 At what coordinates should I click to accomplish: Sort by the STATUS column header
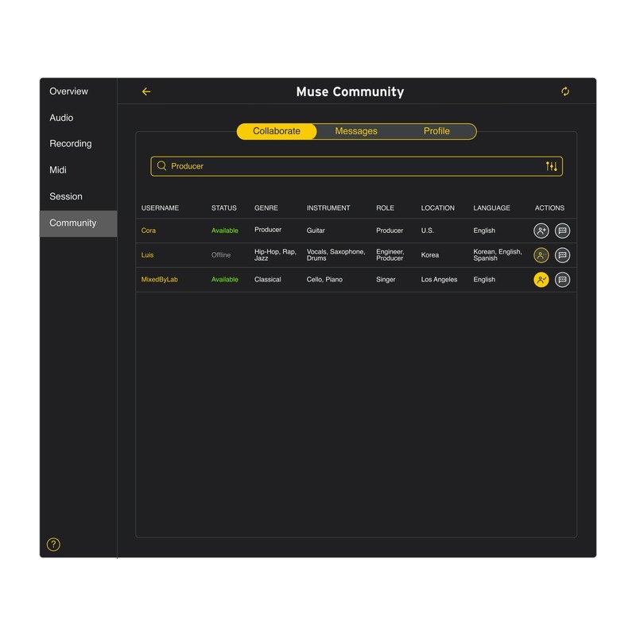pos(224,207)
